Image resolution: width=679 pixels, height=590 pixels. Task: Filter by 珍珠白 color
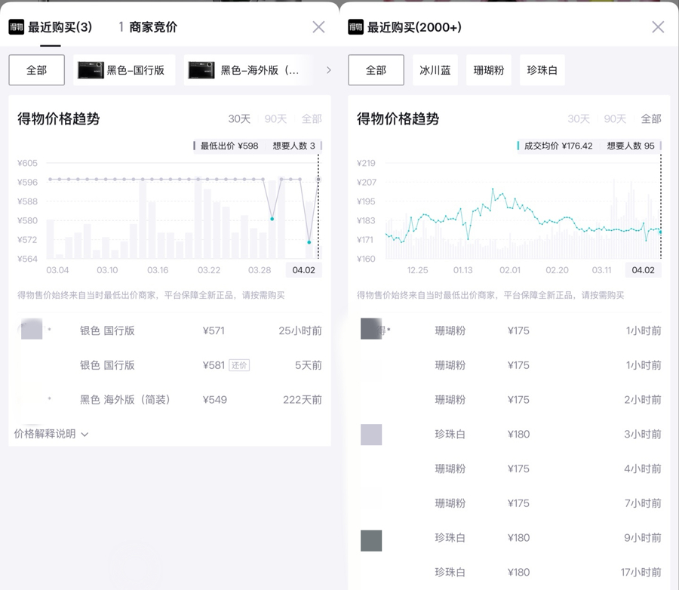542,70
